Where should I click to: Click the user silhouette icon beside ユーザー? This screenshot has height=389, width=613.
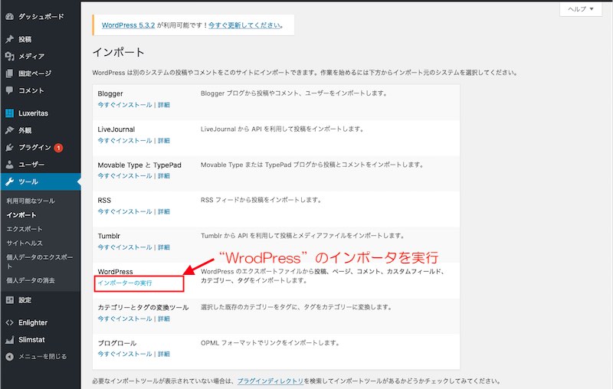(10, 165)
